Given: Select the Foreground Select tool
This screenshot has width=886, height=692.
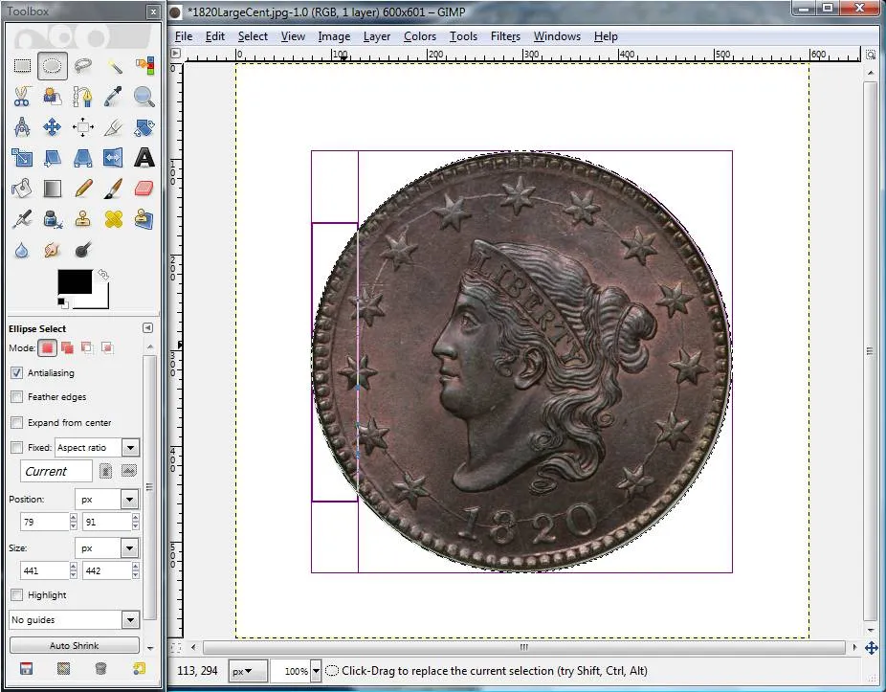Looking at the screenshot, I should click(x=53, y=97).
